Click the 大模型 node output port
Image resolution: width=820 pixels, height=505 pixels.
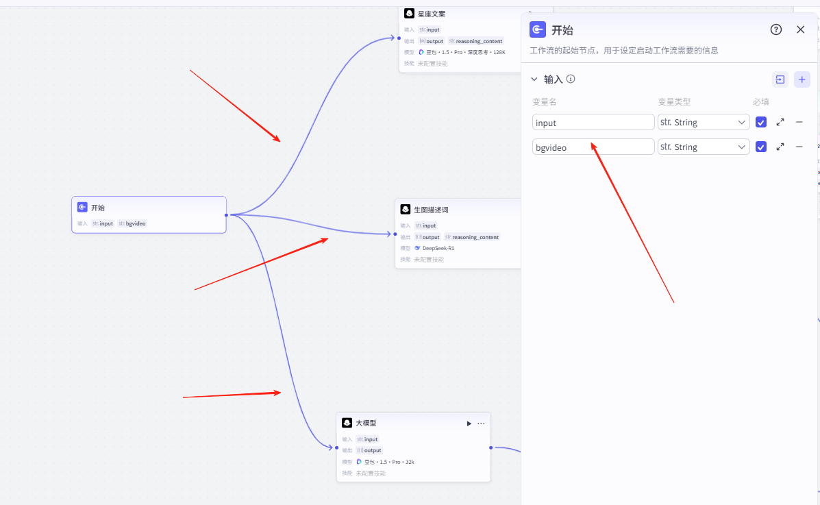491,447
